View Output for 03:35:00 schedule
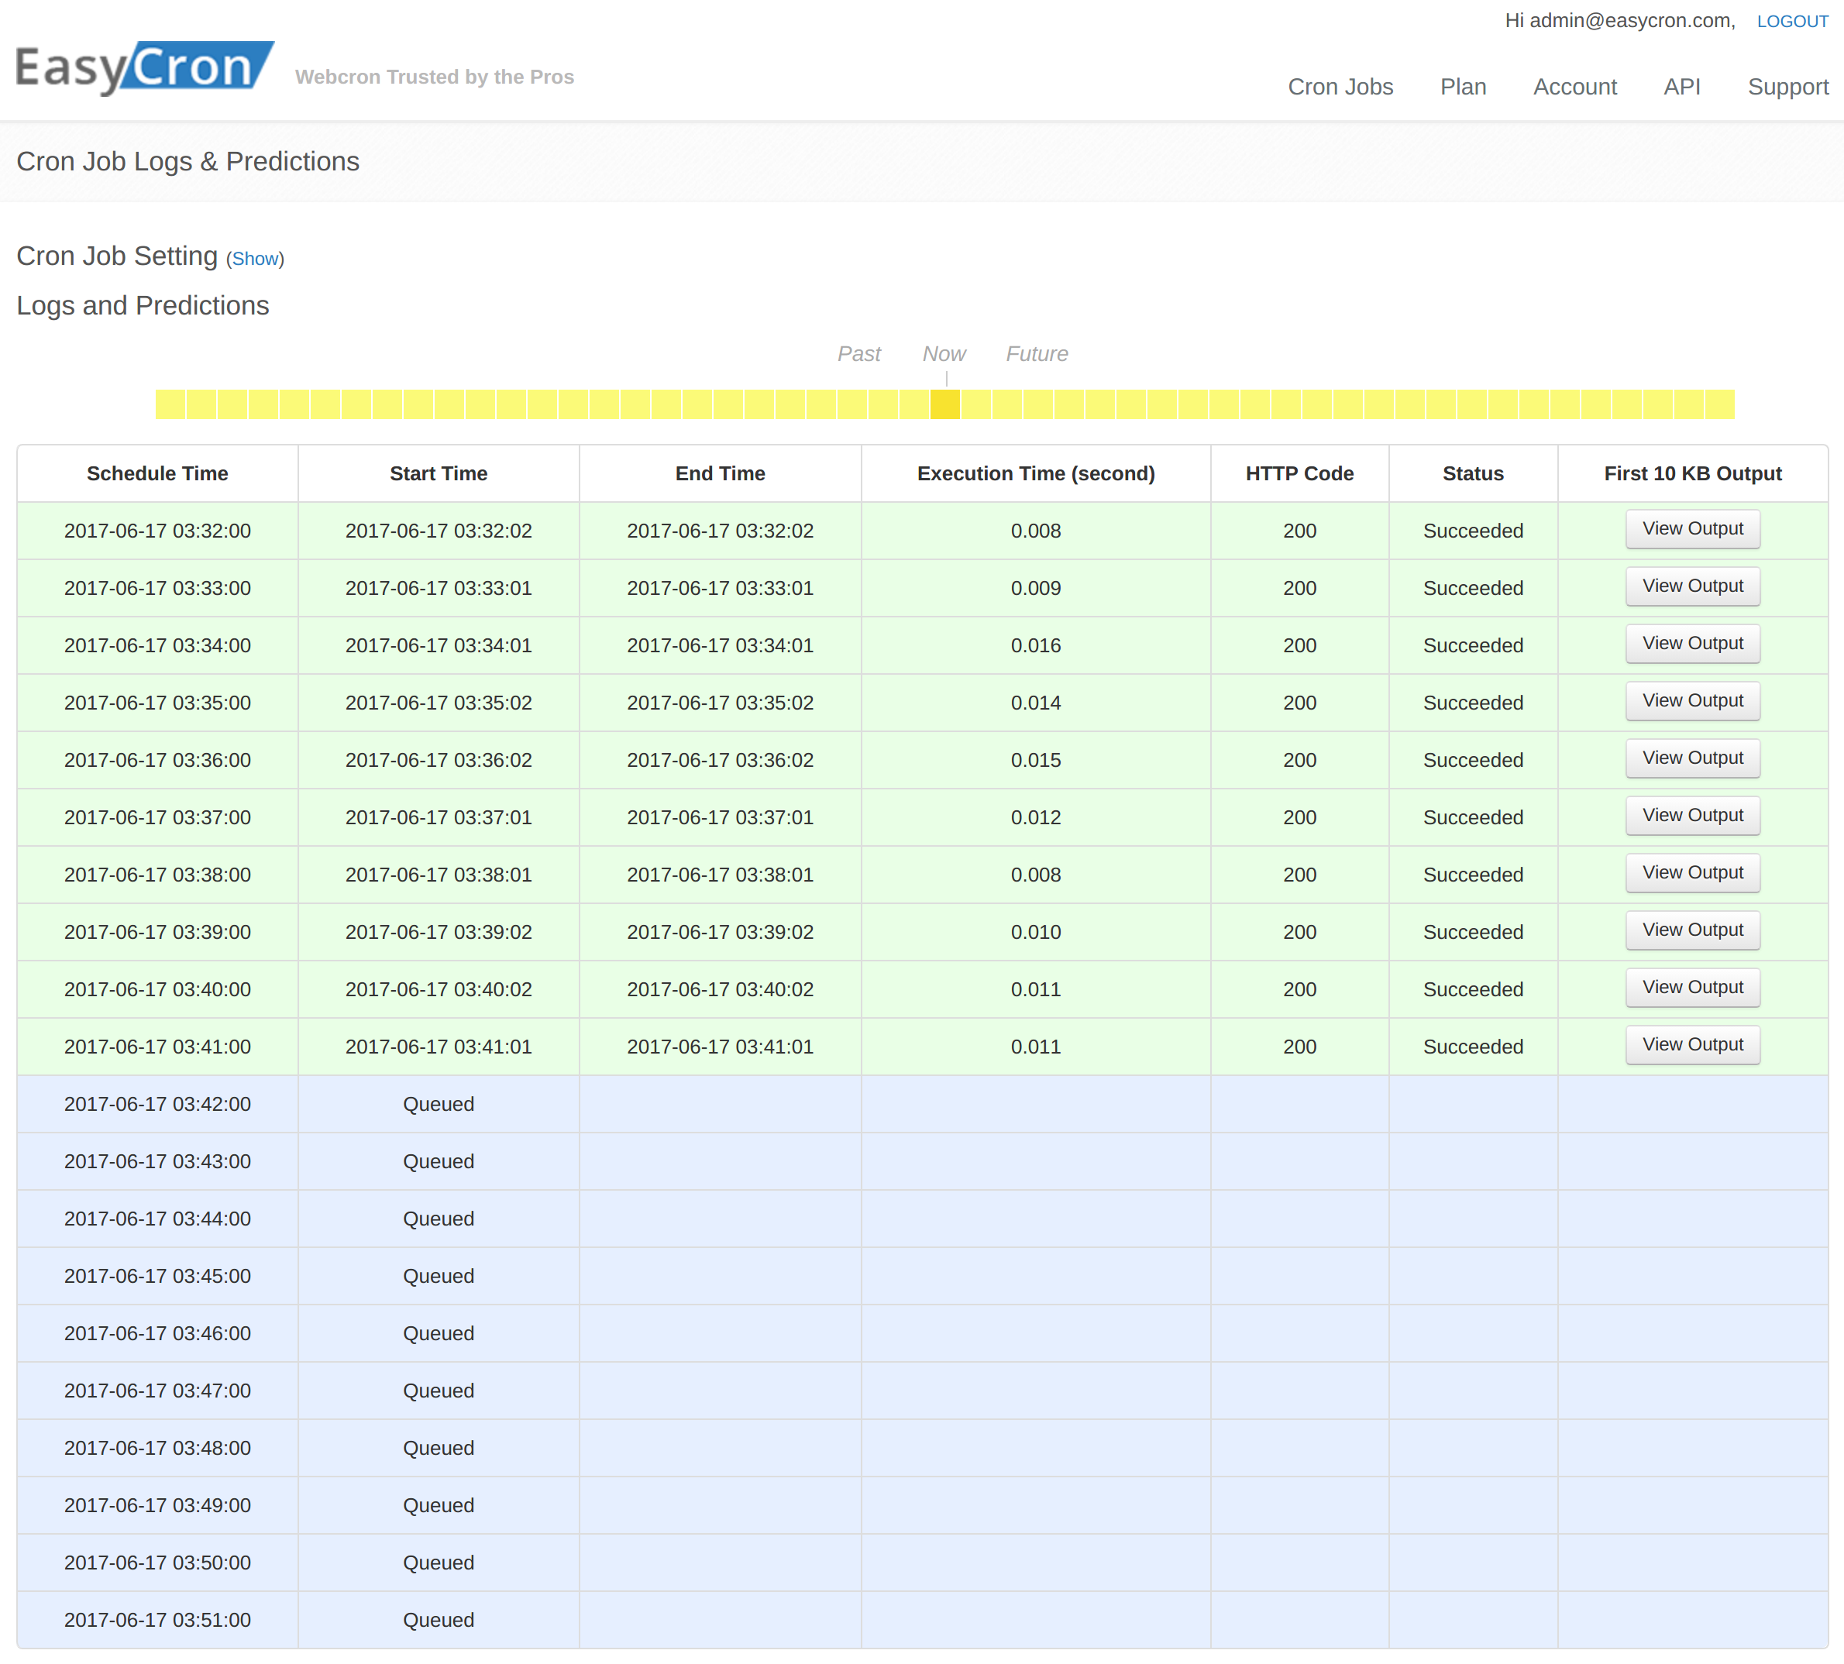The image size is (1844, 1664). pos(1692,701)
